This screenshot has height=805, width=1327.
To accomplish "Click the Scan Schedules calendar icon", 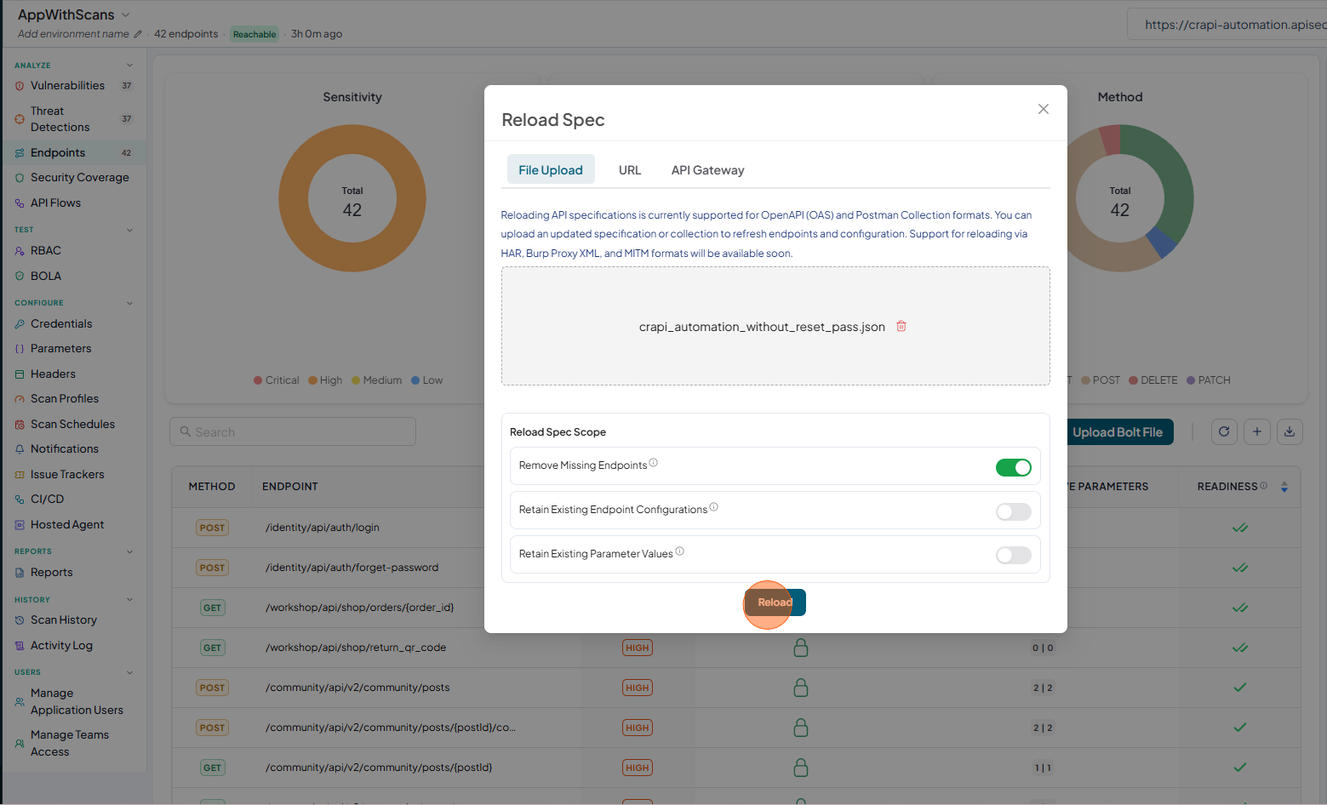I will [20, 425].
